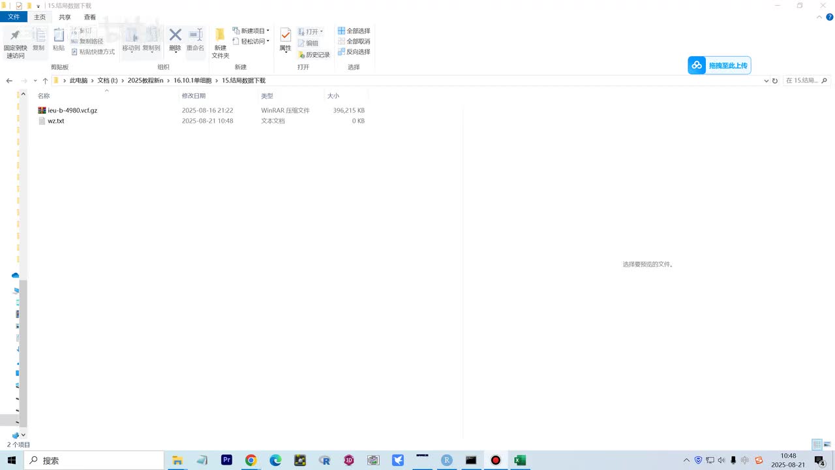This screenshot has width=835, height=470.
Task: Open the 文件 (File) menu tab
Action: coord(14,17)
